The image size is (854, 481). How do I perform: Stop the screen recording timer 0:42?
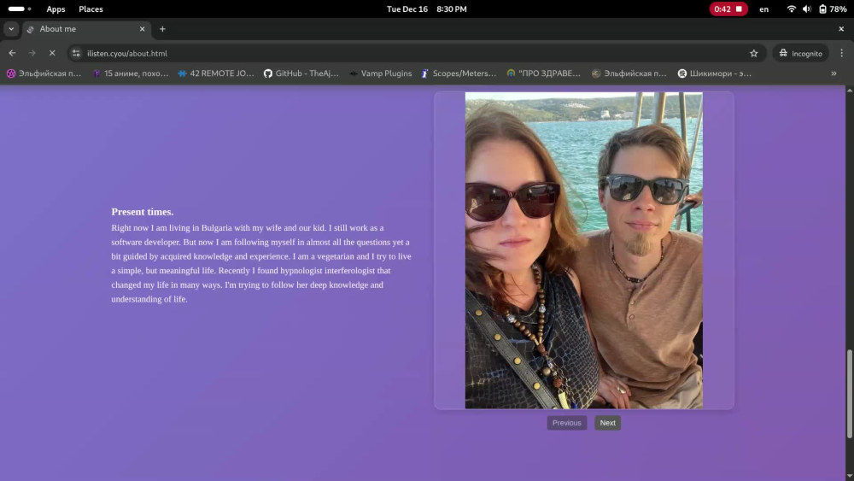(x=728, y=9)
